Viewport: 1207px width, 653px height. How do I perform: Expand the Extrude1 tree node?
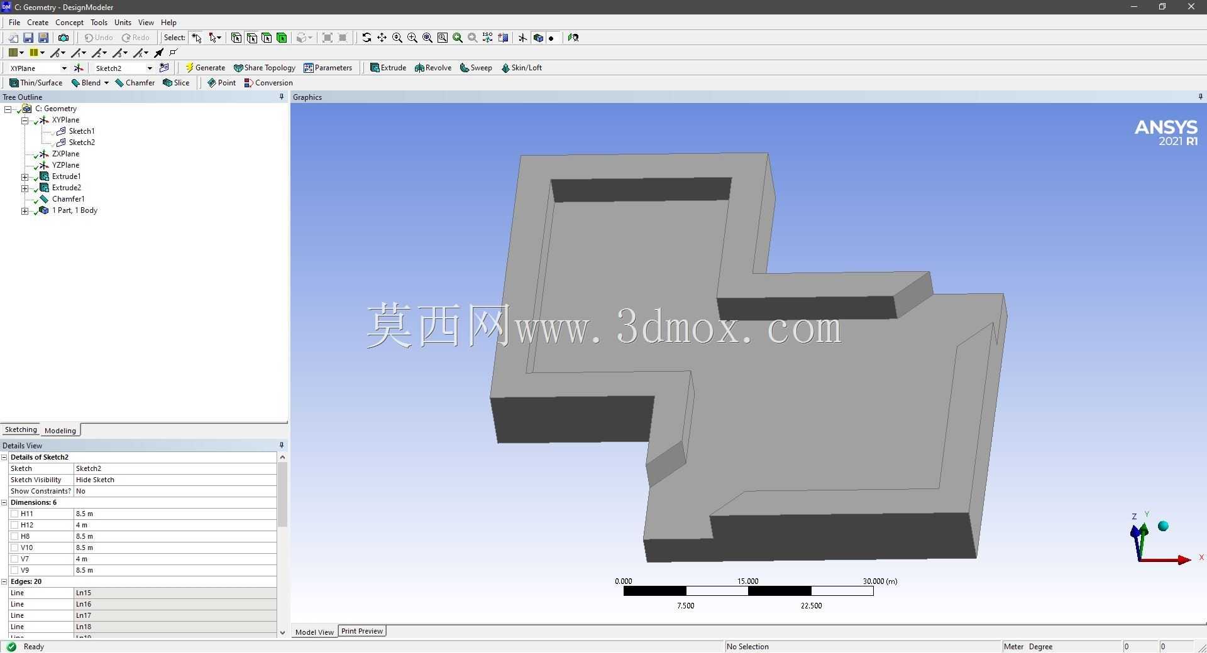click(25, 177)
